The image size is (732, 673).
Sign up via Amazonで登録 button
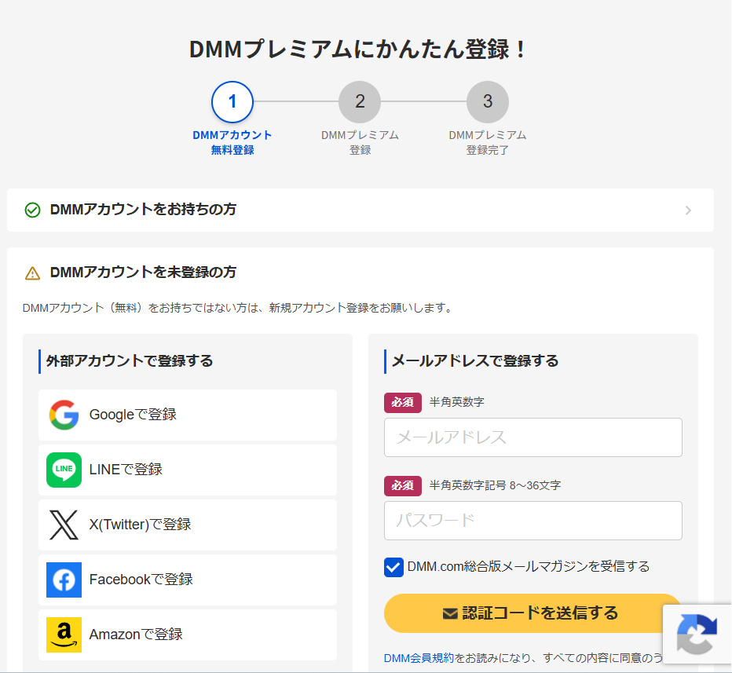click(188, 635)
